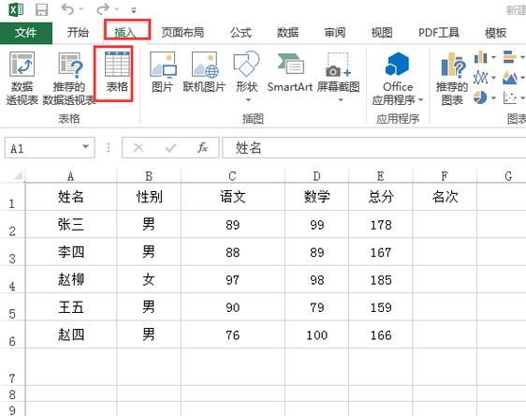Insert a scatter chart
Screen dimensions: 526x416
(x=510, y=98)
